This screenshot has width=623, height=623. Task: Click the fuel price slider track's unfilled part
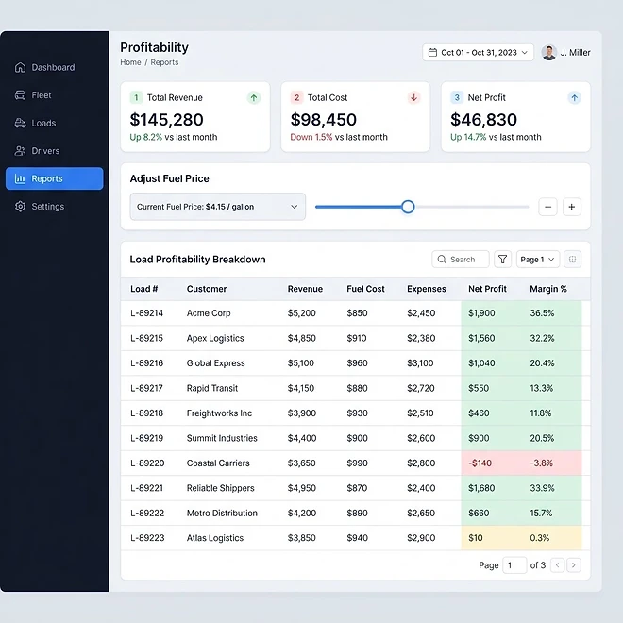click(472, 207)
